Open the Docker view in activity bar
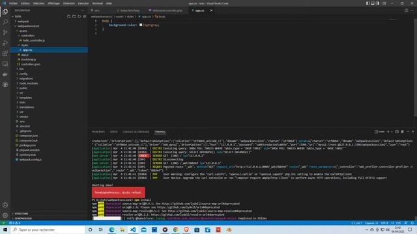The height and width of the screenshot is (234, 417). 5,74
